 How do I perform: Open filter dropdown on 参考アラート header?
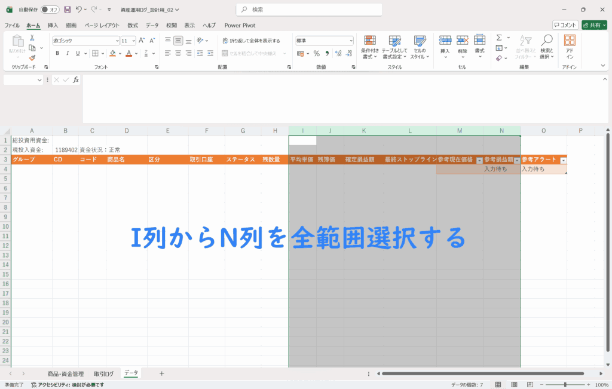pyautogui.click(x=562, y=160)
